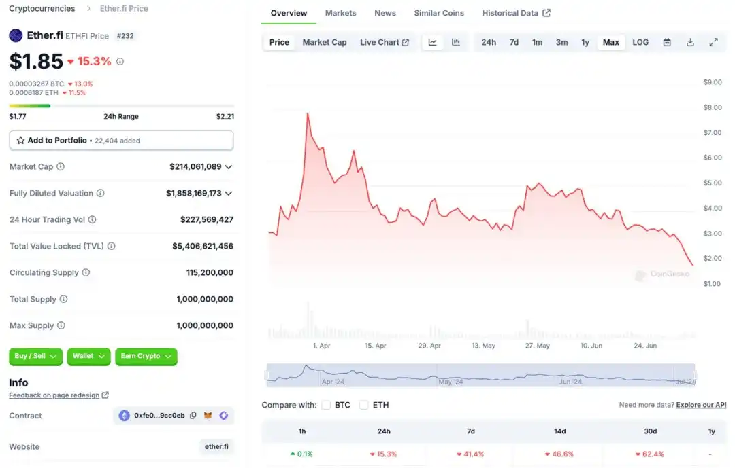Image resolution: width=735 pixels, height=468 pixels.
Task: Open the calendar date range picker
Action: click(667, 42)
